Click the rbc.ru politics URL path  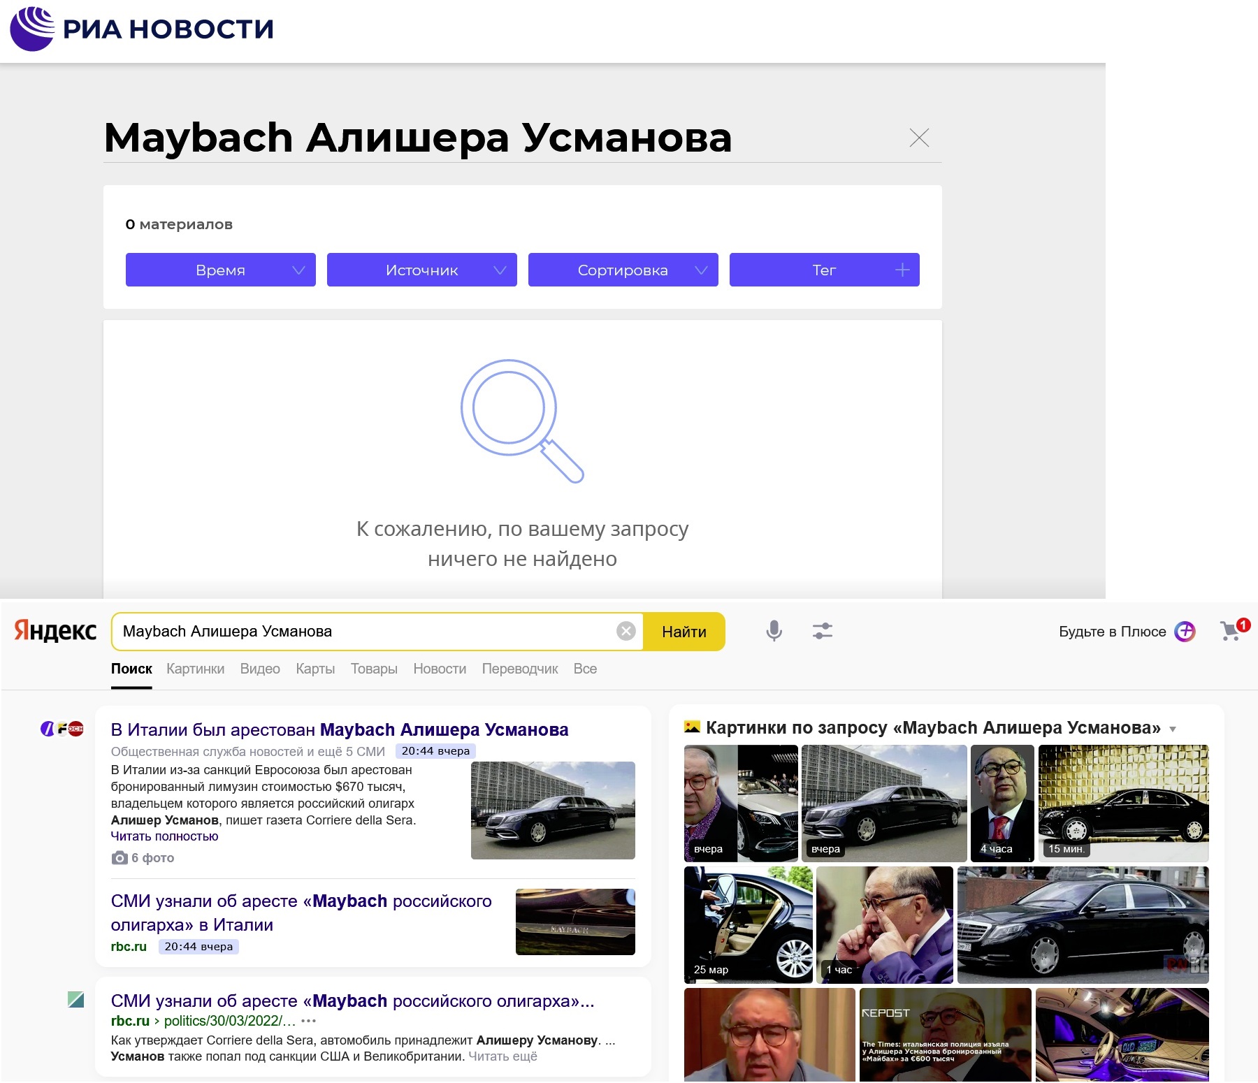point(230,1021)
